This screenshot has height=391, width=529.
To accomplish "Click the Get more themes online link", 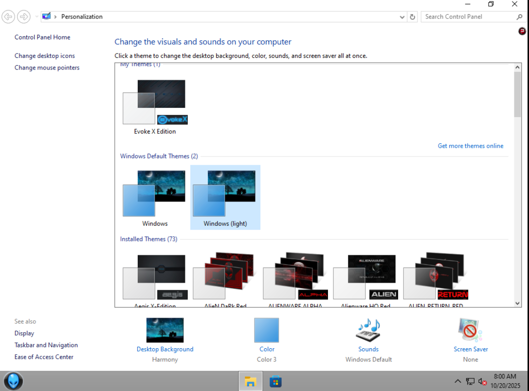I will click(x=470, y=146).
